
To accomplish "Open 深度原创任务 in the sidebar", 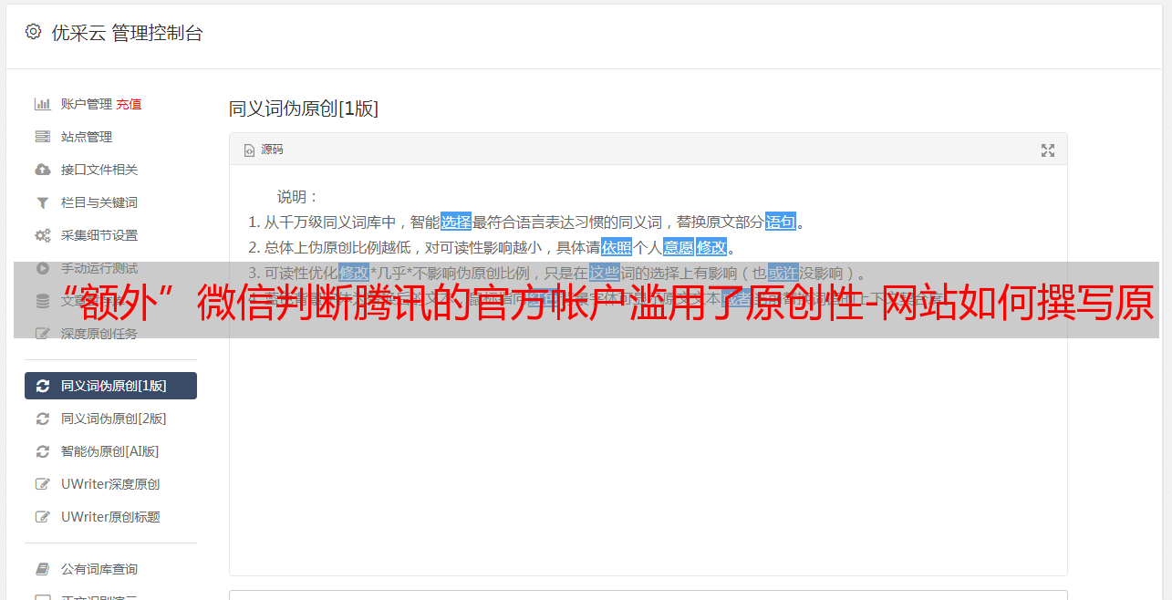I will click(110, 334).
